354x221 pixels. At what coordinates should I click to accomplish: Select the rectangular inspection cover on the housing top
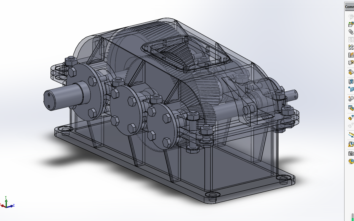click(185, 54)
